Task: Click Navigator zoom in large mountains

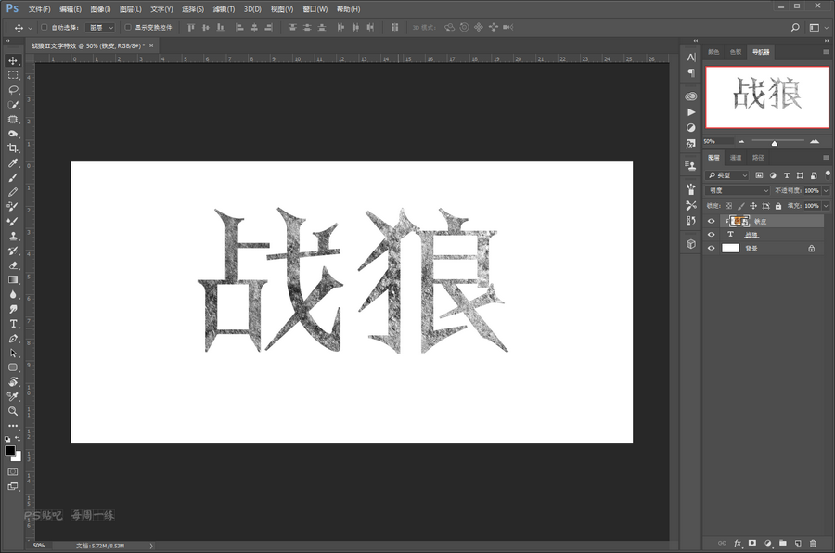Action: [815, 141]
